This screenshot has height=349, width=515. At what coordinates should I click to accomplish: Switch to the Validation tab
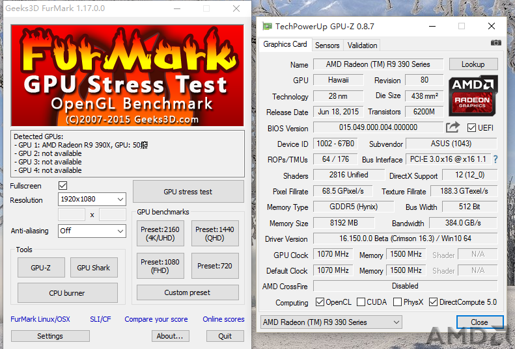coord(362,45)
